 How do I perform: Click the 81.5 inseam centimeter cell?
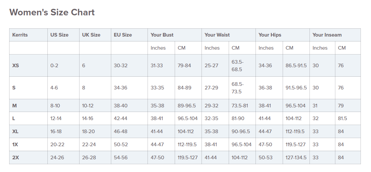pyautogui.click(x=342, y=118)
